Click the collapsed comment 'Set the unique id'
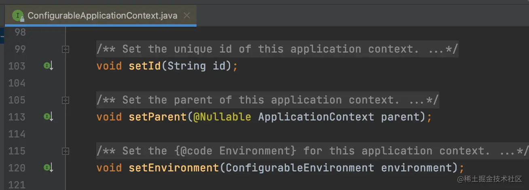 [x=277, y=49]
